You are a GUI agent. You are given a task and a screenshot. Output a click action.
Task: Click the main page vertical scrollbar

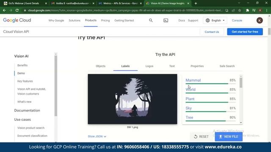point(269,32)
